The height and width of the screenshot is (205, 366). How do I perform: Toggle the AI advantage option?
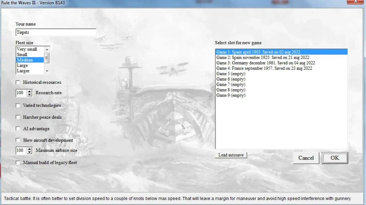18,128
